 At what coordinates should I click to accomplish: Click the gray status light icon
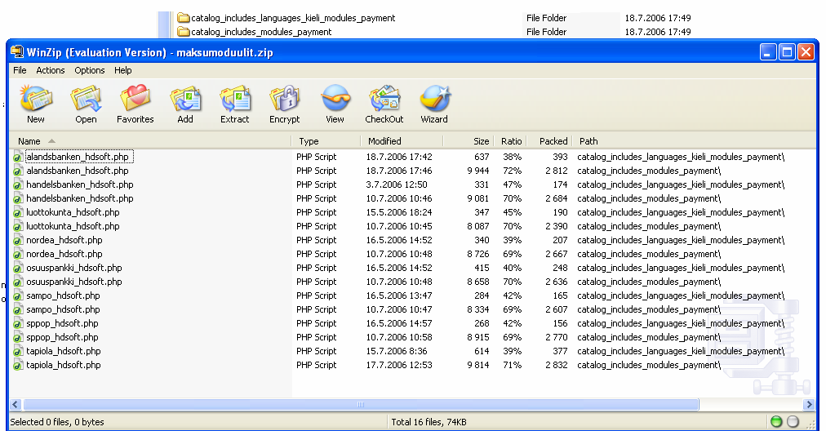click(x=793, y=421)
